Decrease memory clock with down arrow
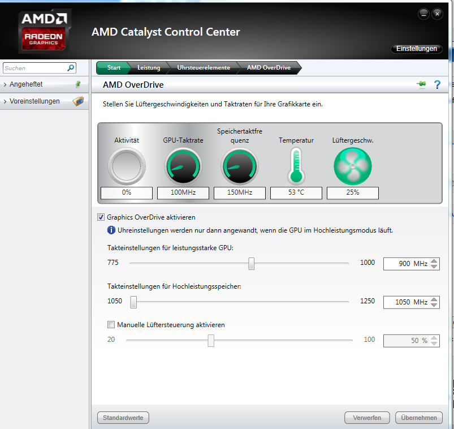Viewport: 454px width, 429px height. click(434, 305)
